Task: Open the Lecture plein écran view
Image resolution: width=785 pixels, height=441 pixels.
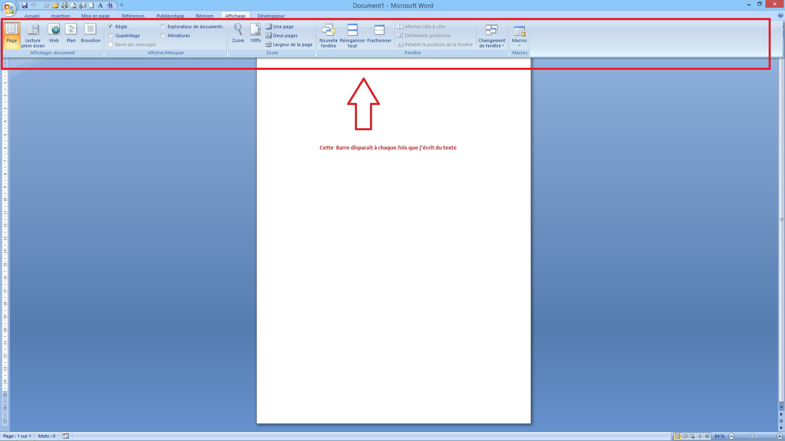Action: tap(33, 35)
